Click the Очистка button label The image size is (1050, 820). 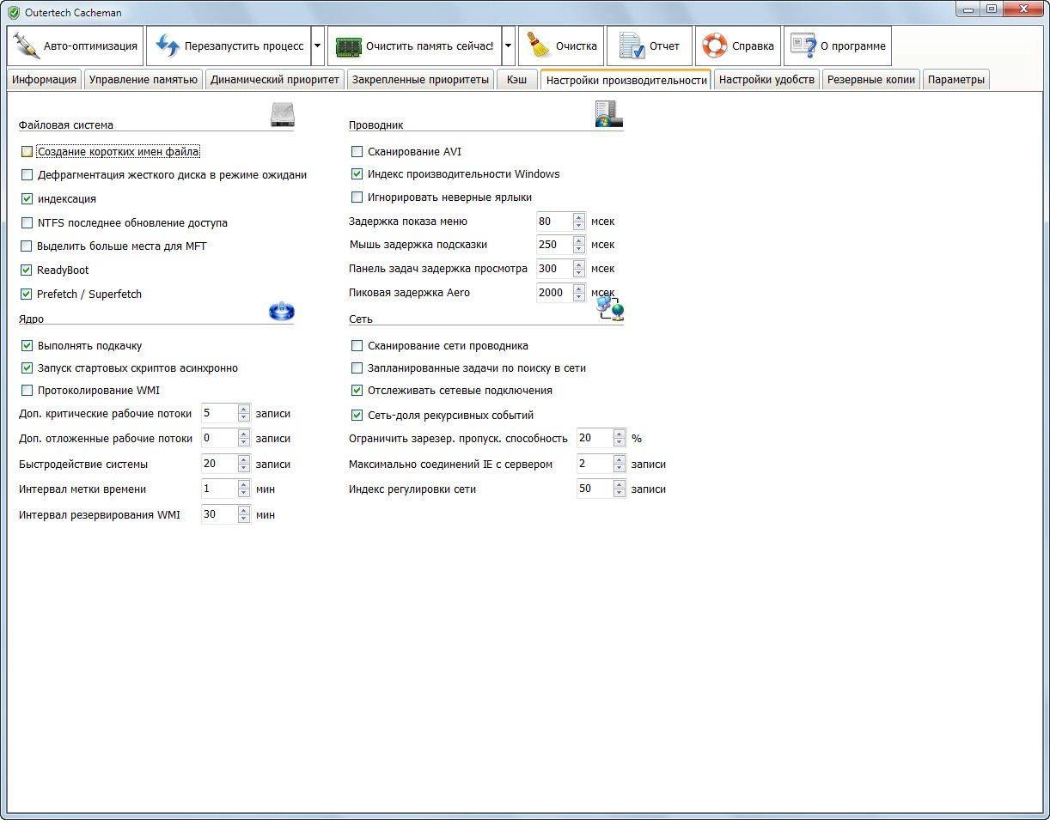[x=576, y=46]
